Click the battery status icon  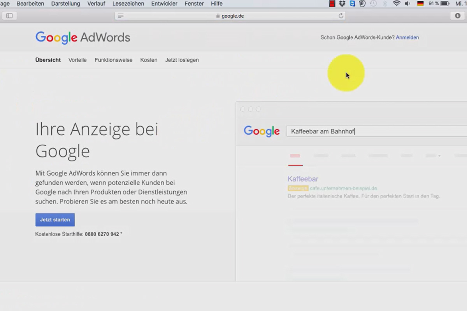[445, 3]
